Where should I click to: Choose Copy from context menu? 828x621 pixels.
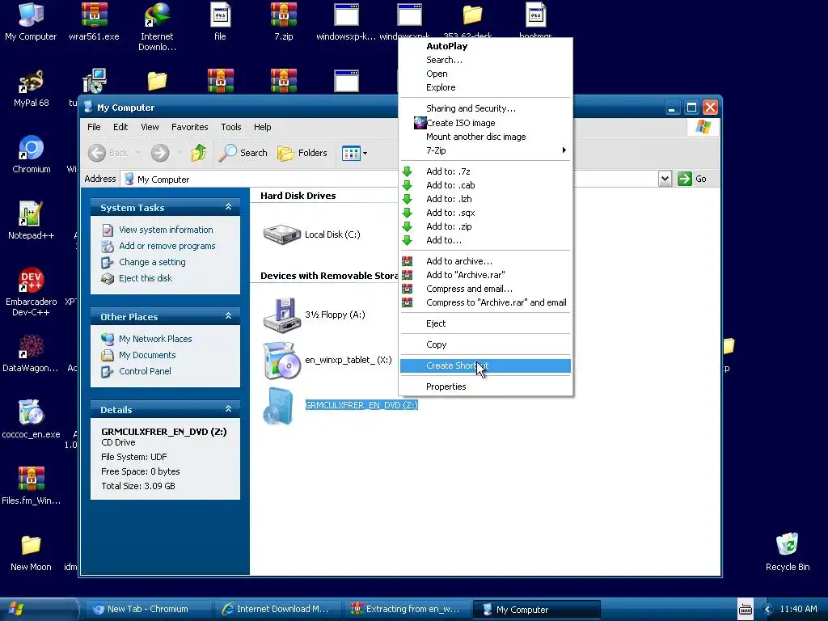click(x=485, y=344)
